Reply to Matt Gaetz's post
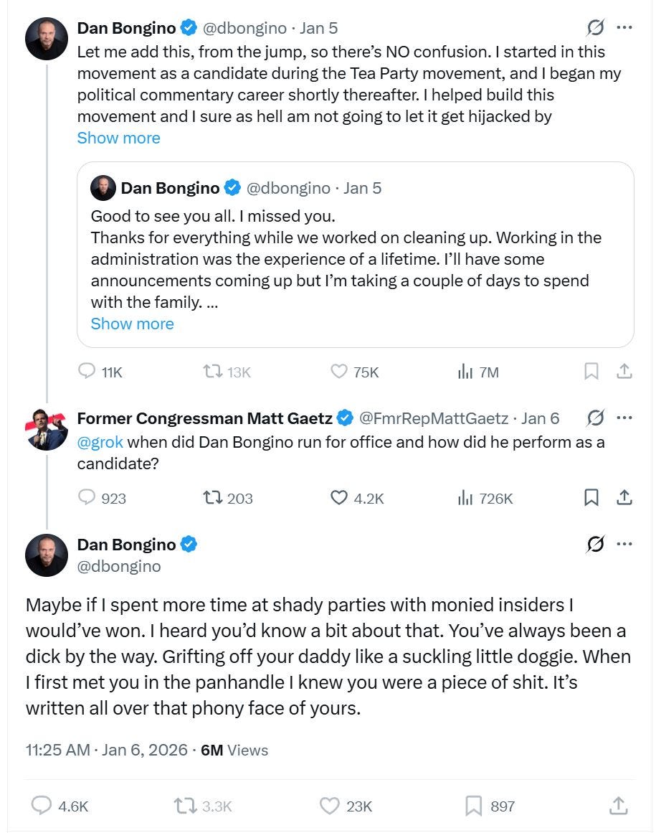The width and height of the screenshot is (656, 833). coord(87,497)
